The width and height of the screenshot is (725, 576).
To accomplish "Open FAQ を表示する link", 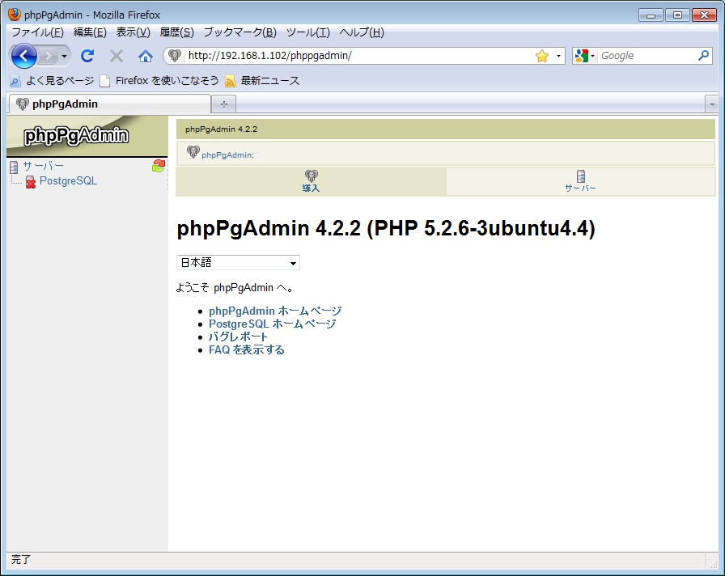I will 247,350.
